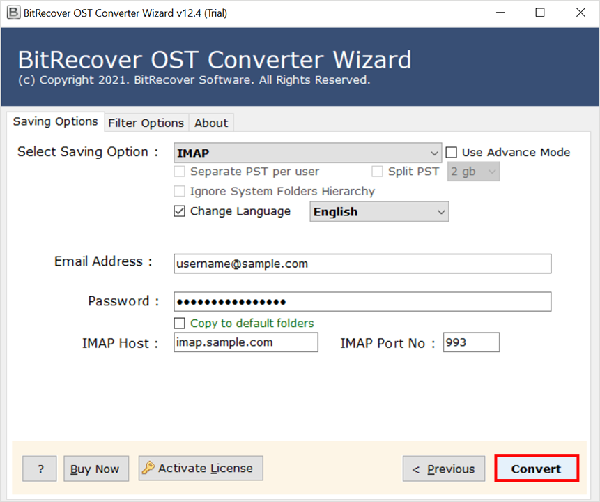600x502 pixels.
Task: Uncheck the Change Language checkbox
Action: point(180,211)
